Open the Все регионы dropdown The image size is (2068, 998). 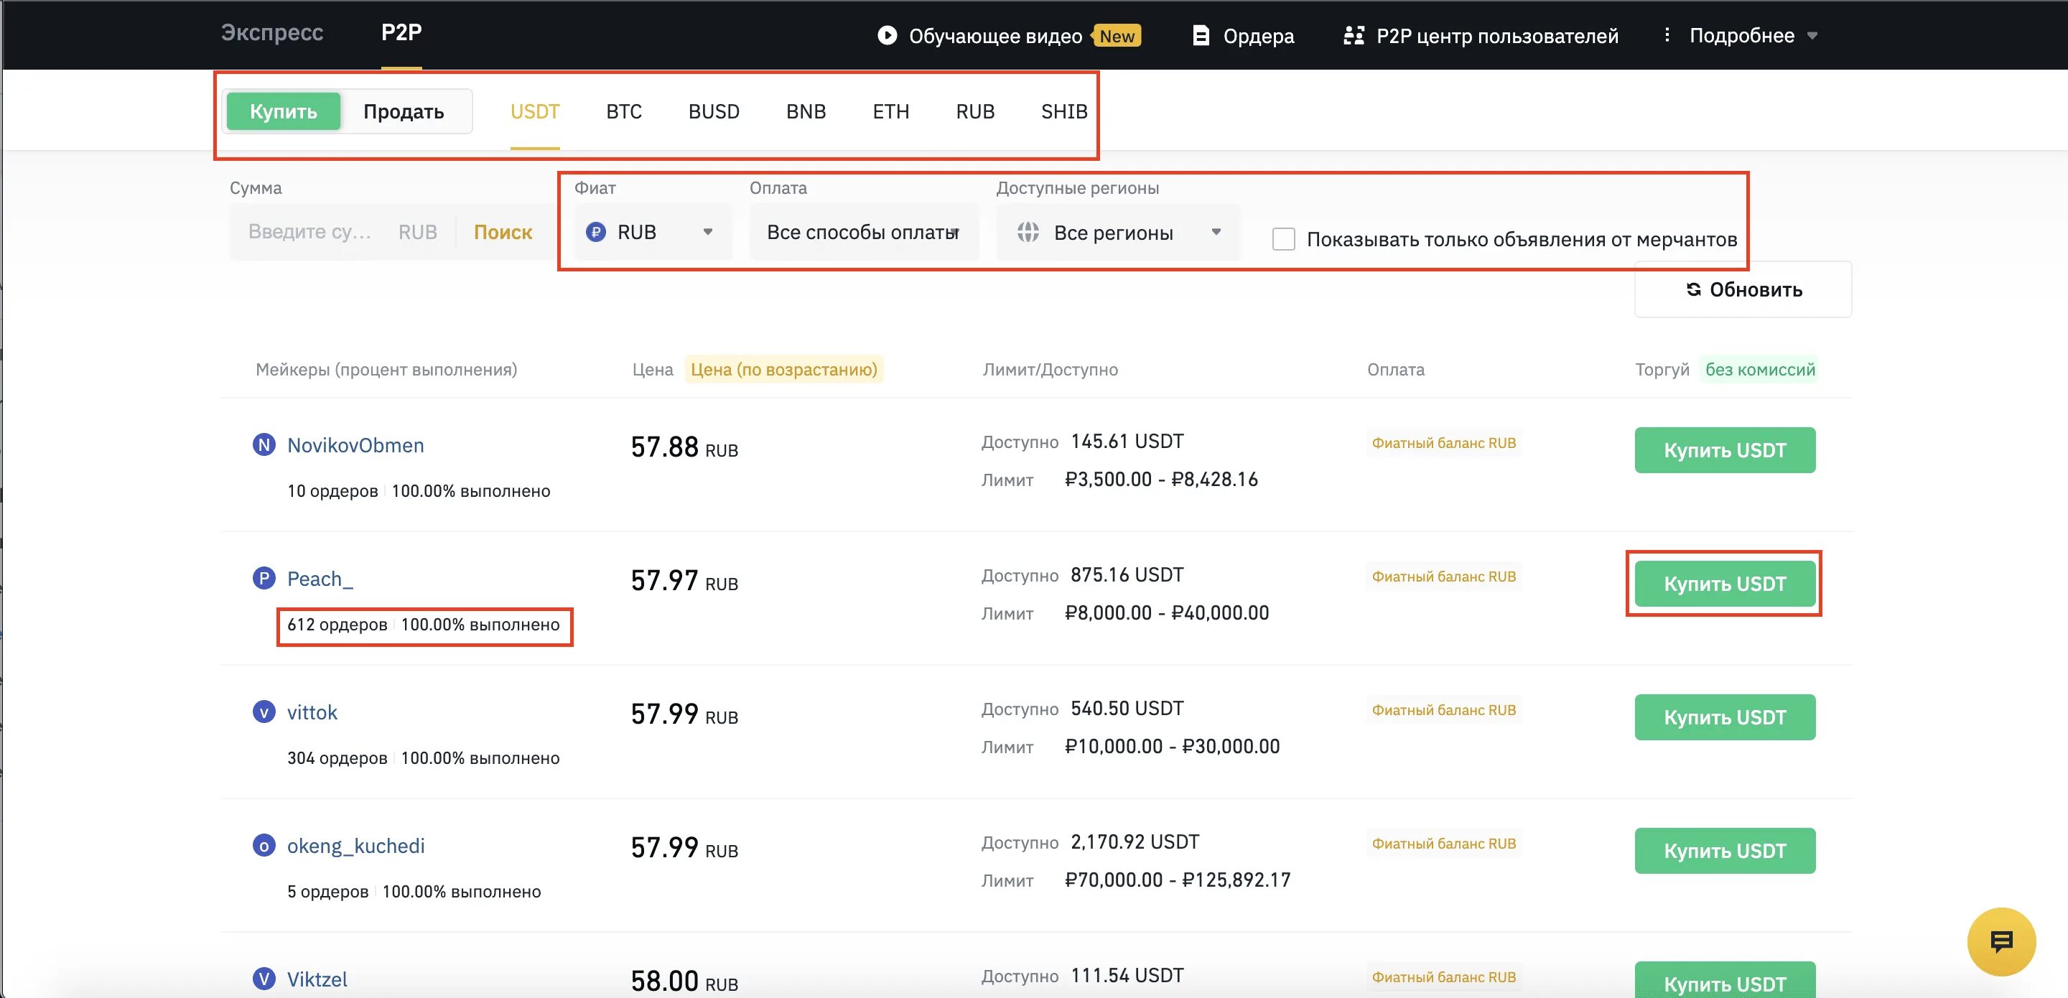pos(1118,232)
